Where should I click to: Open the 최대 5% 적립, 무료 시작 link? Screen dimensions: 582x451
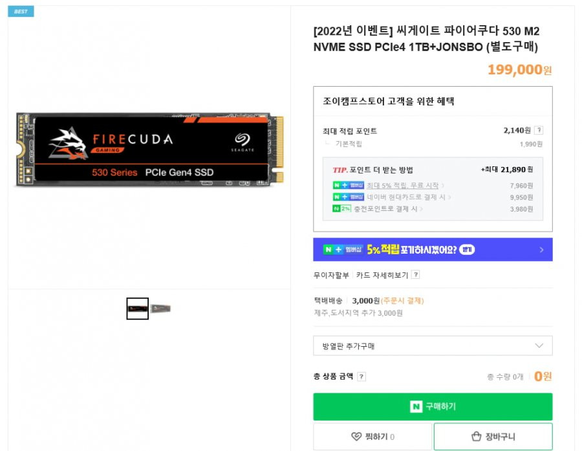(x=402, y=185)
